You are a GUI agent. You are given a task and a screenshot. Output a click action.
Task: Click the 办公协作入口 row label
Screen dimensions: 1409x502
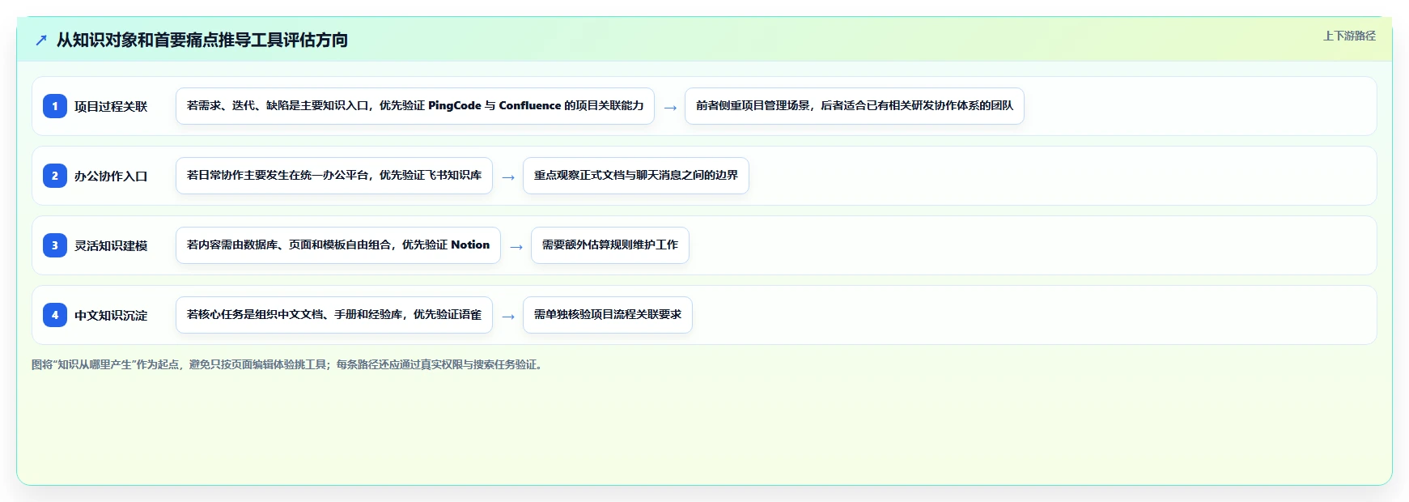[x=111, y=176]
